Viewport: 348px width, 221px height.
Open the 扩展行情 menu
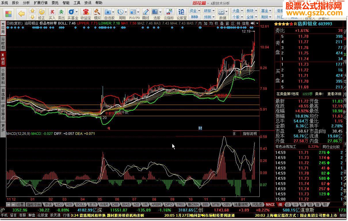41,3
